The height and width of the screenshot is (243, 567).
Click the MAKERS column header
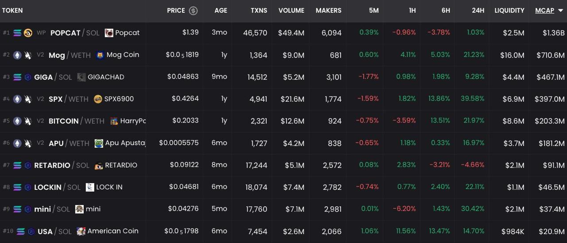[x=329, y=11]
